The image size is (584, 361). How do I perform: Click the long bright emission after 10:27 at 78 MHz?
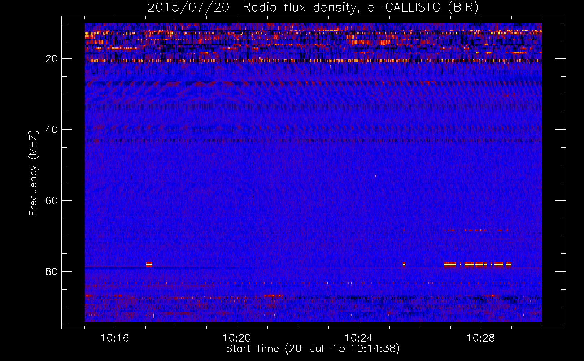tap(478, 264)
